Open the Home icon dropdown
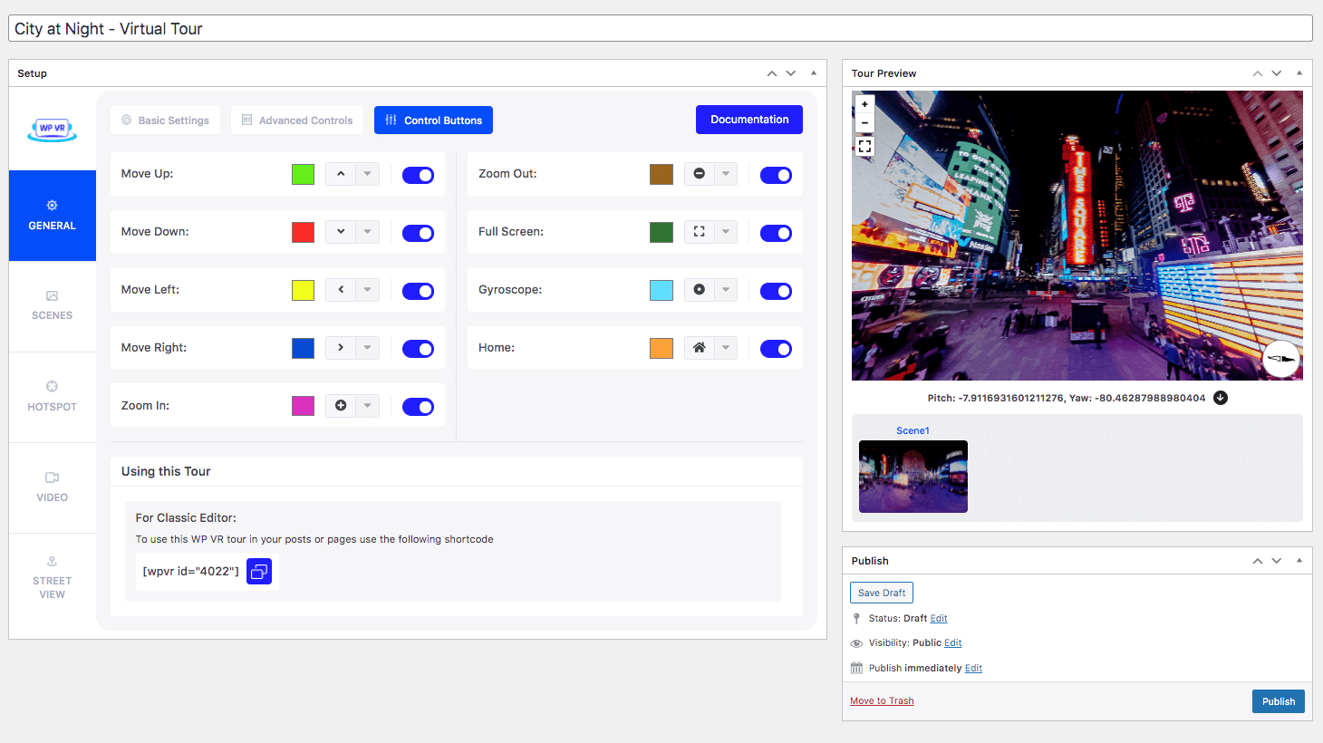The width and height of the screenshot is (1323, 743). pos(725,348)
